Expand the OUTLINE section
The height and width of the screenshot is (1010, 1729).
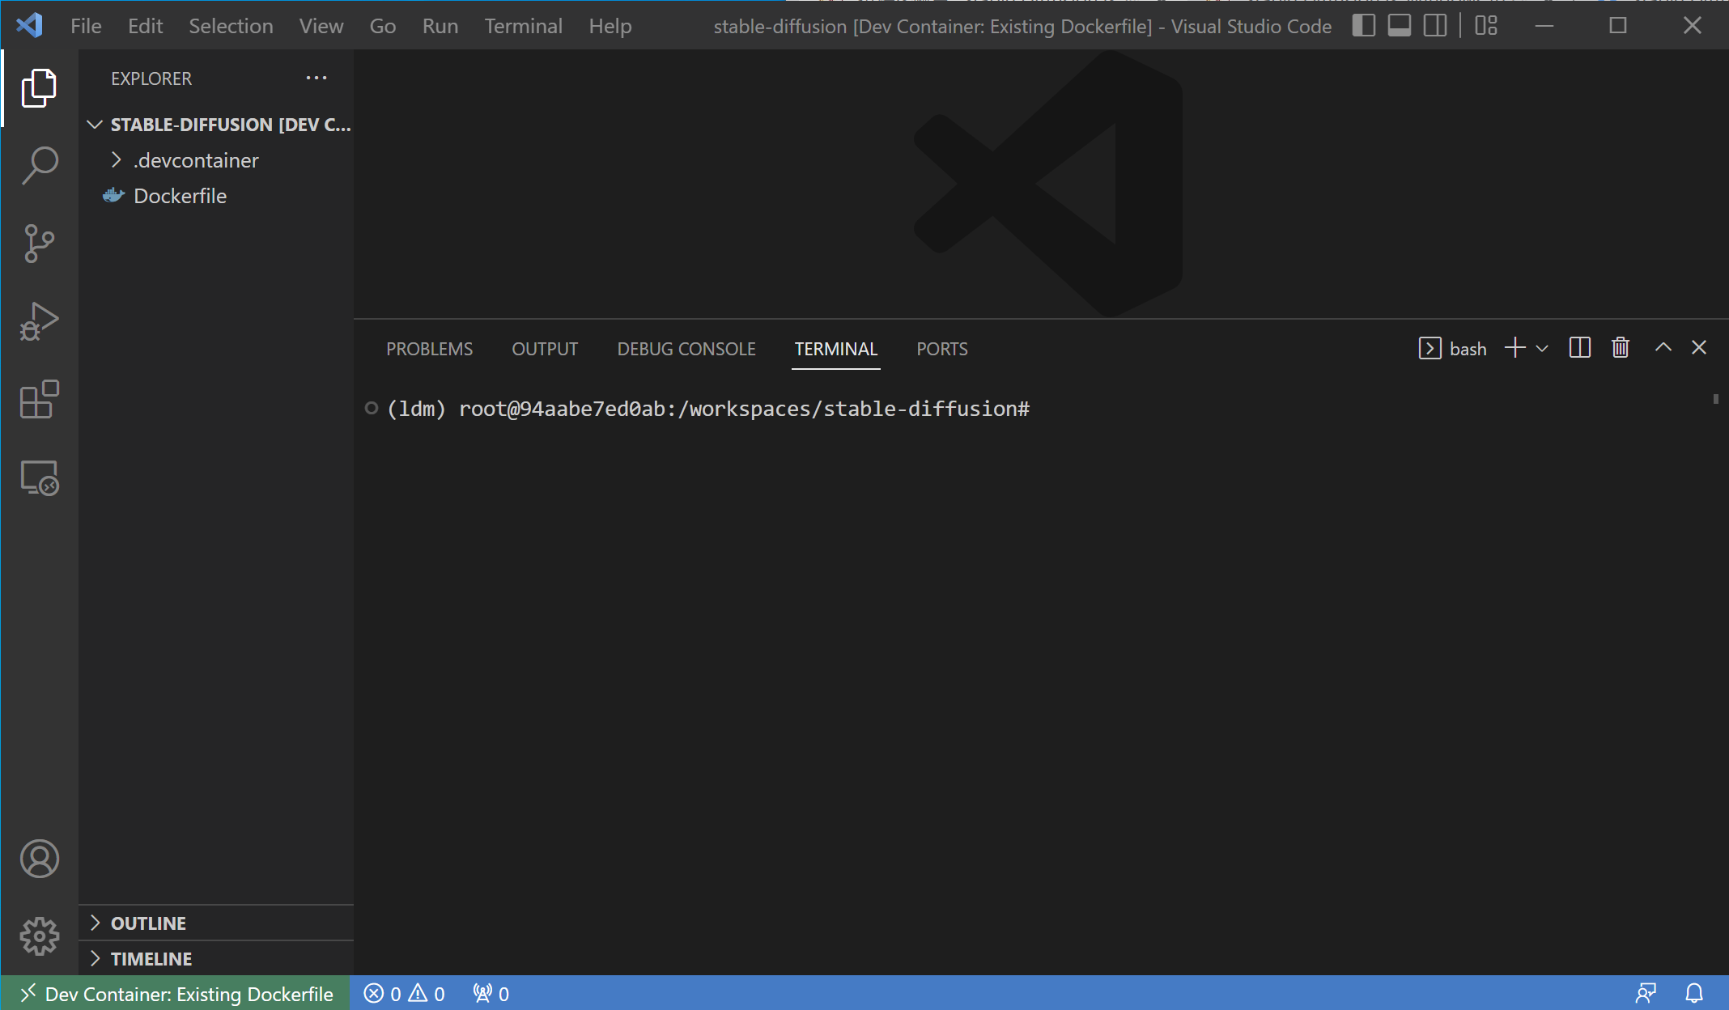148,923
